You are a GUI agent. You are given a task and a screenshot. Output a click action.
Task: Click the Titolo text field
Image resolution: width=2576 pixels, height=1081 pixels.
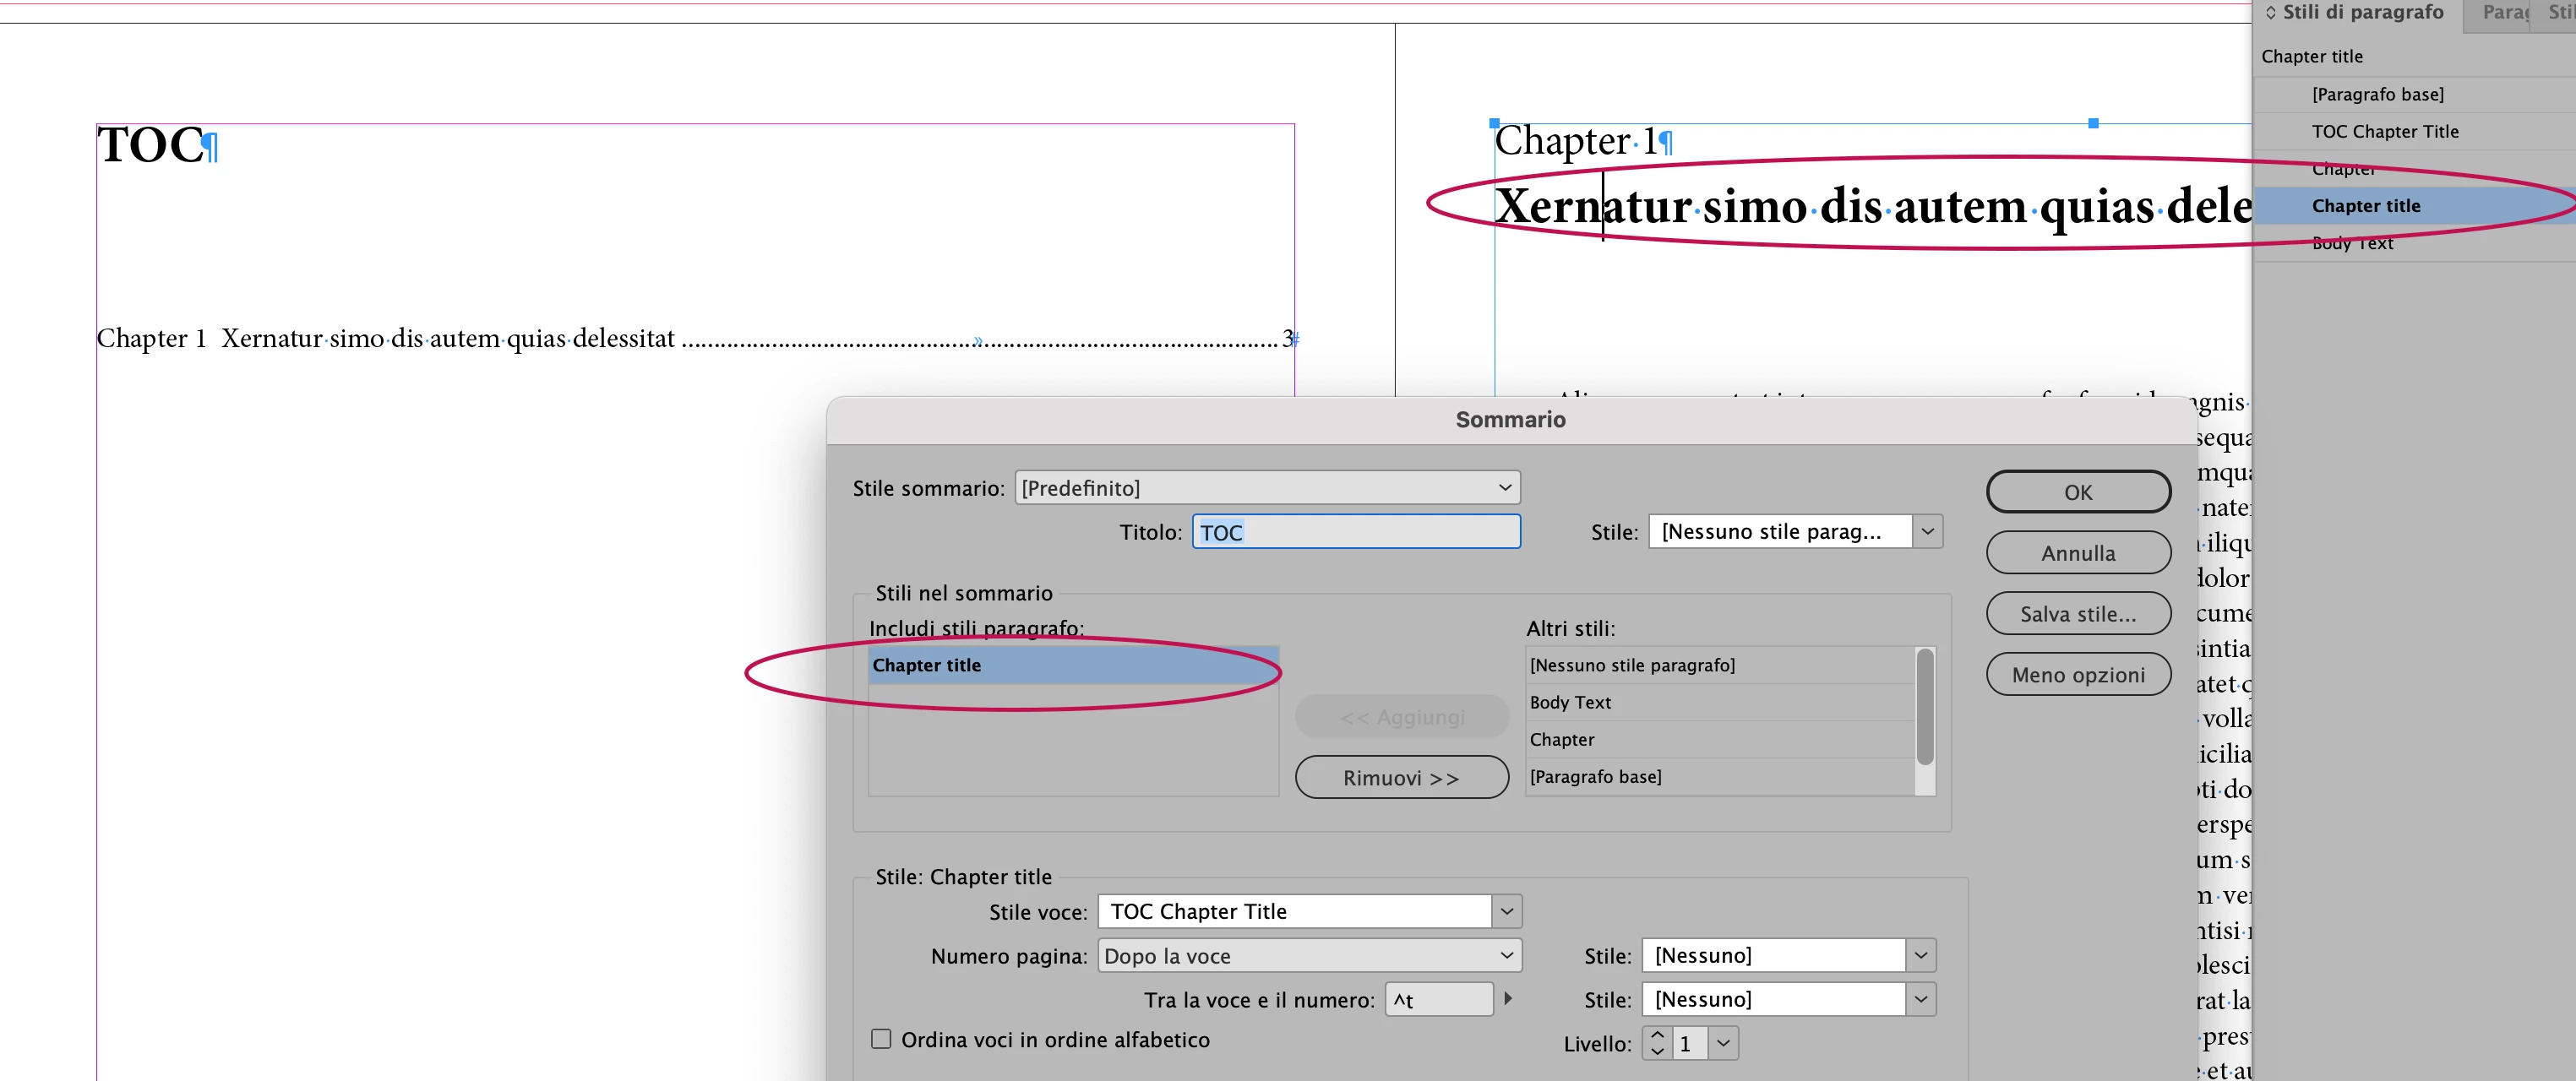(x=1355, y=532)
